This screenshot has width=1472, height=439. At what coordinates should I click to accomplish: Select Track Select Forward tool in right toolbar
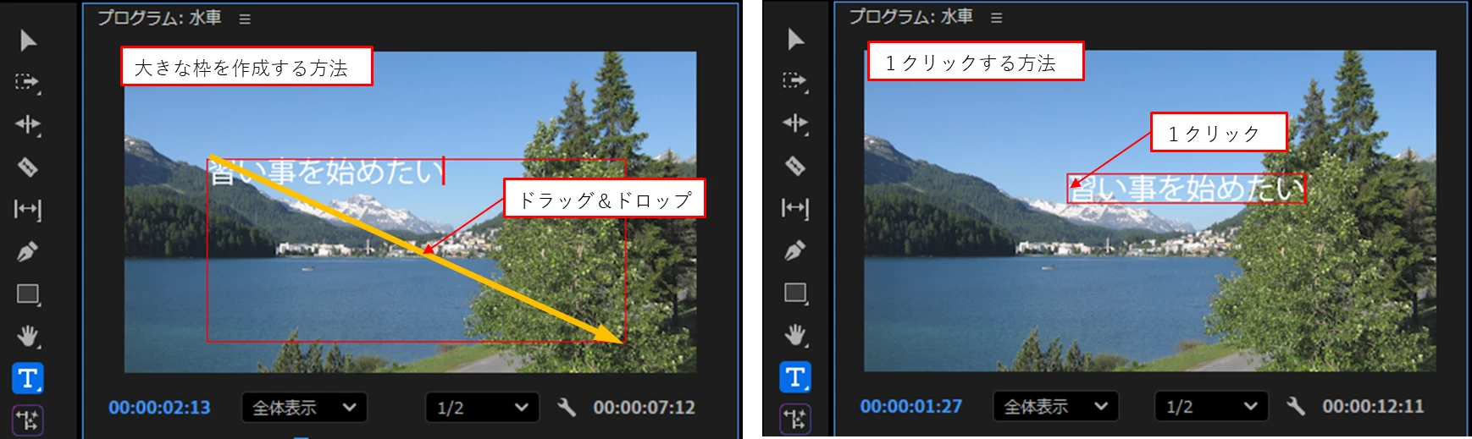click(x=795, y=80)
